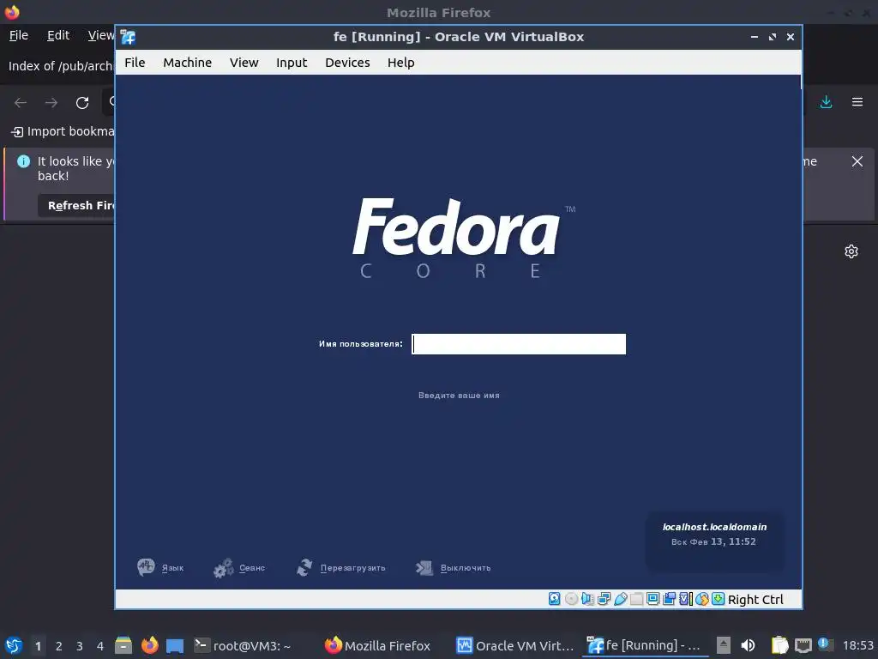Open the VirtualBox View menu
878x659 pixels.
point(244,62)
